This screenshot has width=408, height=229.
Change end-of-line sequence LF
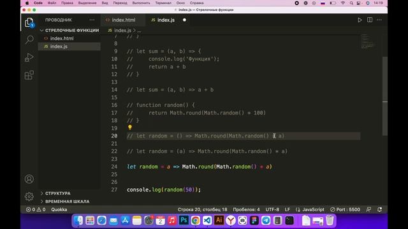288,209
